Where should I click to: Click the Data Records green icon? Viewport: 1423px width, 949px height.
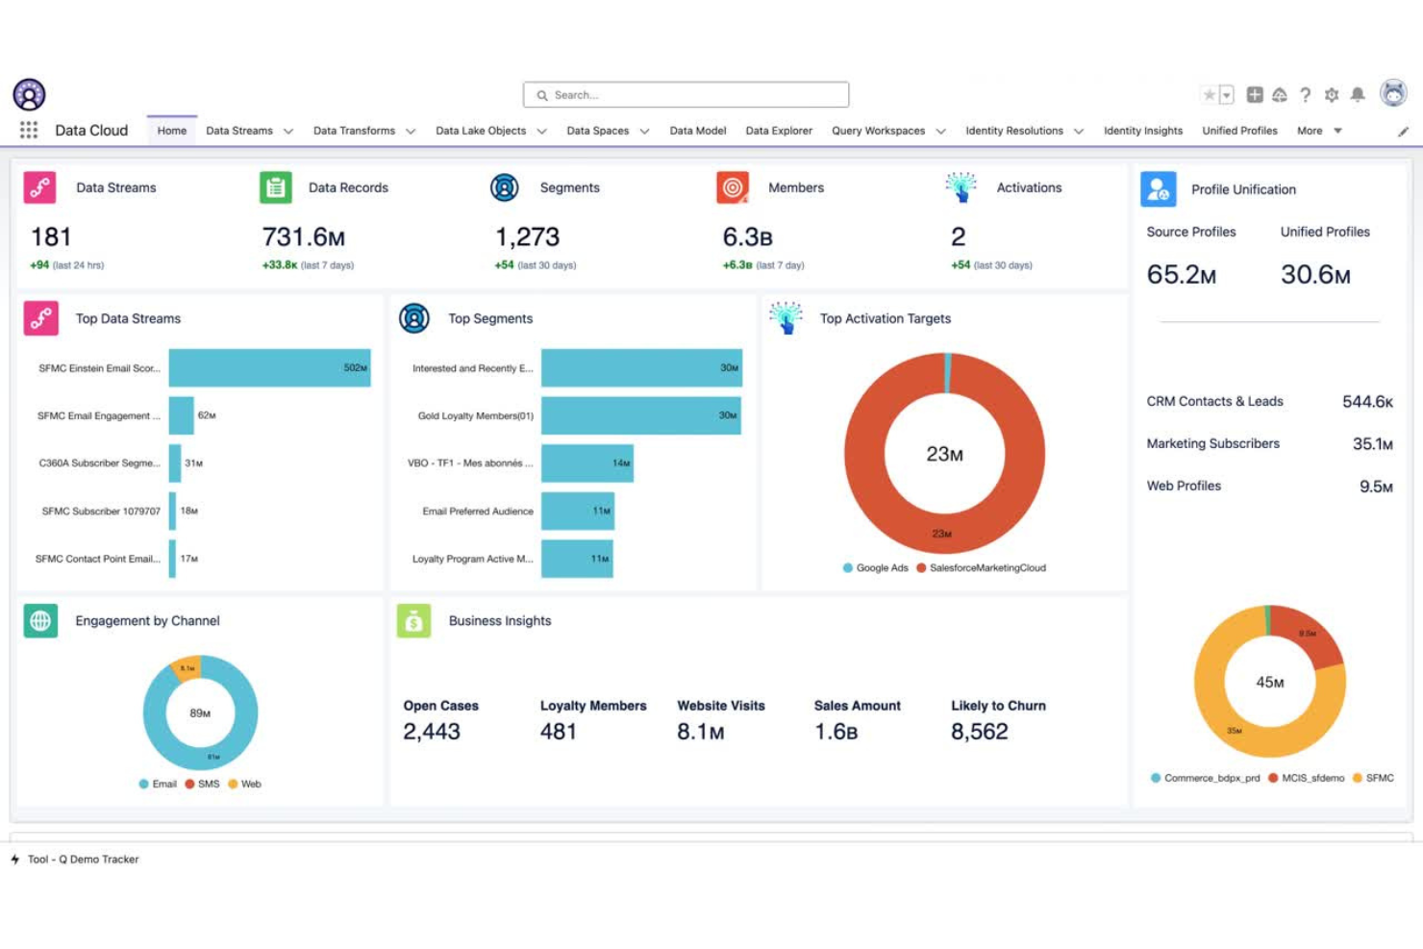[276, 187]
